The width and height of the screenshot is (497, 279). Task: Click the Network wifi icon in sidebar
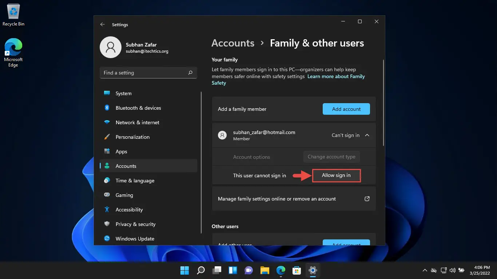107,122
